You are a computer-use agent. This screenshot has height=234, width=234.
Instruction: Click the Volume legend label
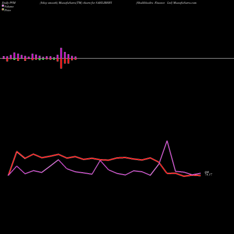click(x=9, y=7)
